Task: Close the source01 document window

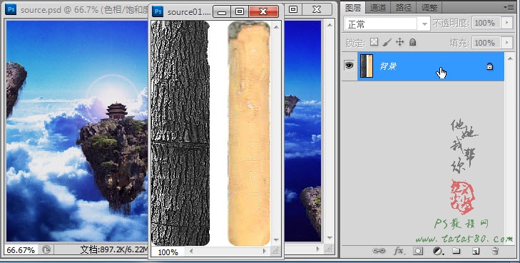Action: [x=263, y=11]
